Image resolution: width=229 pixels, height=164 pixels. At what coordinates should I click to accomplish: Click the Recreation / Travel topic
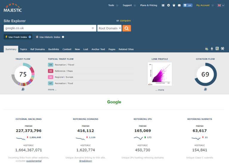64,65
